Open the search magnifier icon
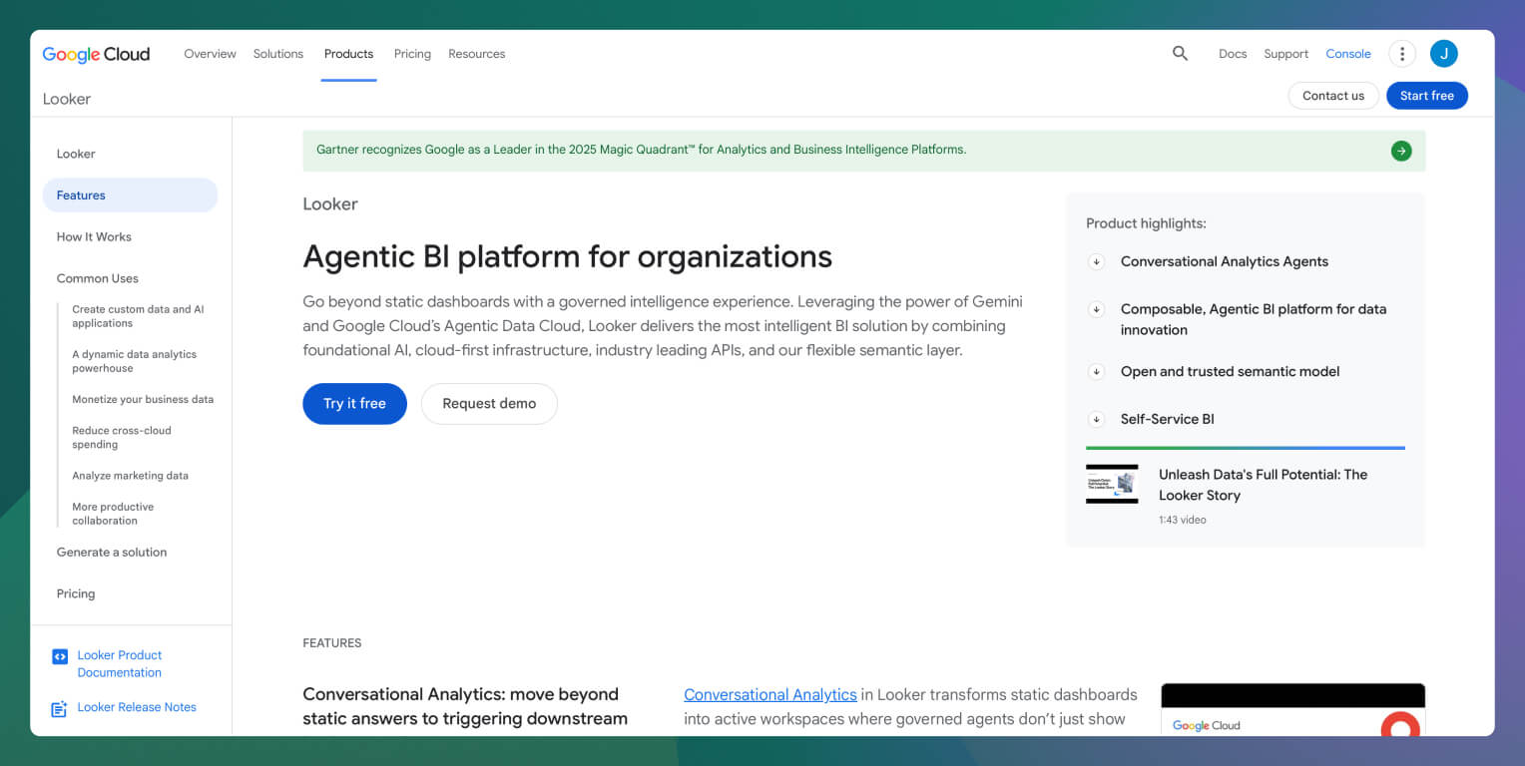 (x=1180, y=54)
